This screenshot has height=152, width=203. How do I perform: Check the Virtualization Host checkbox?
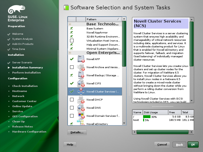click(x=72, y=41)
